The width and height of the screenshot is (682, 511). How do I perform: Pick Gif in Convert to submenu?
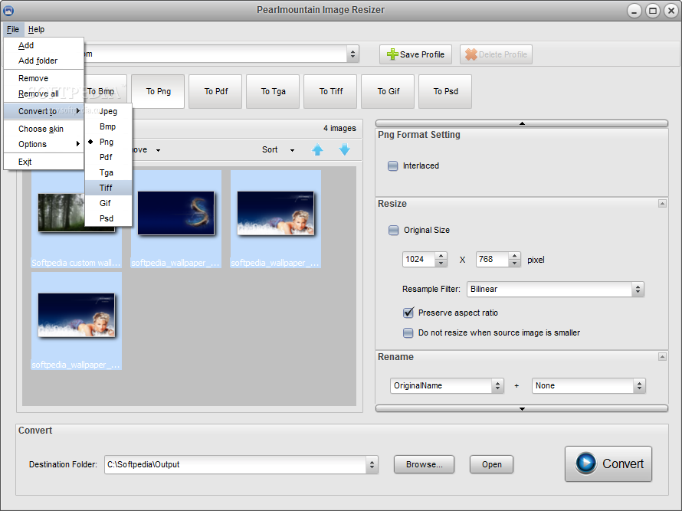click(108, 203)
